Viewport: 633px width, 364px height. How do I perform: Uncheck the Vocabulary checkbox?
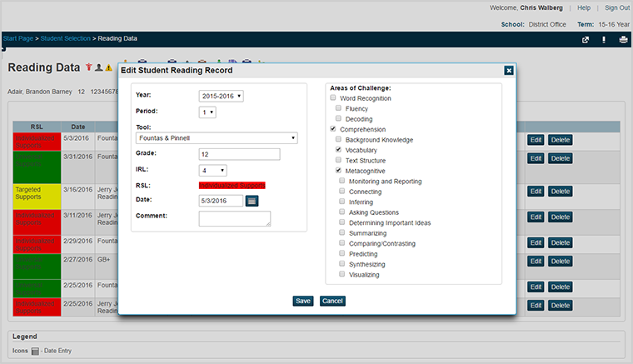pos(338,150)
